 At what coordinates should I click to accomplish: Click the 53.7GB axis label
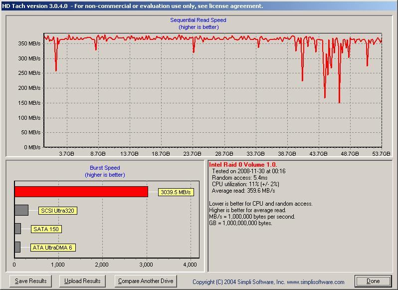381,154
